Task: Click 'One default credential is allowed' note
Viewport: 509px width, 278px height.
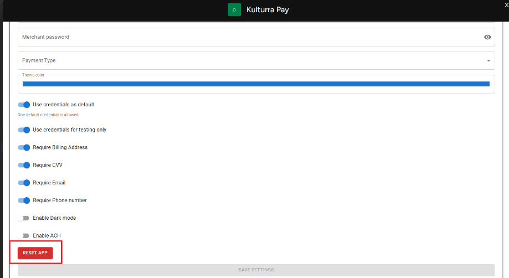Action: [x=48, y=115]
